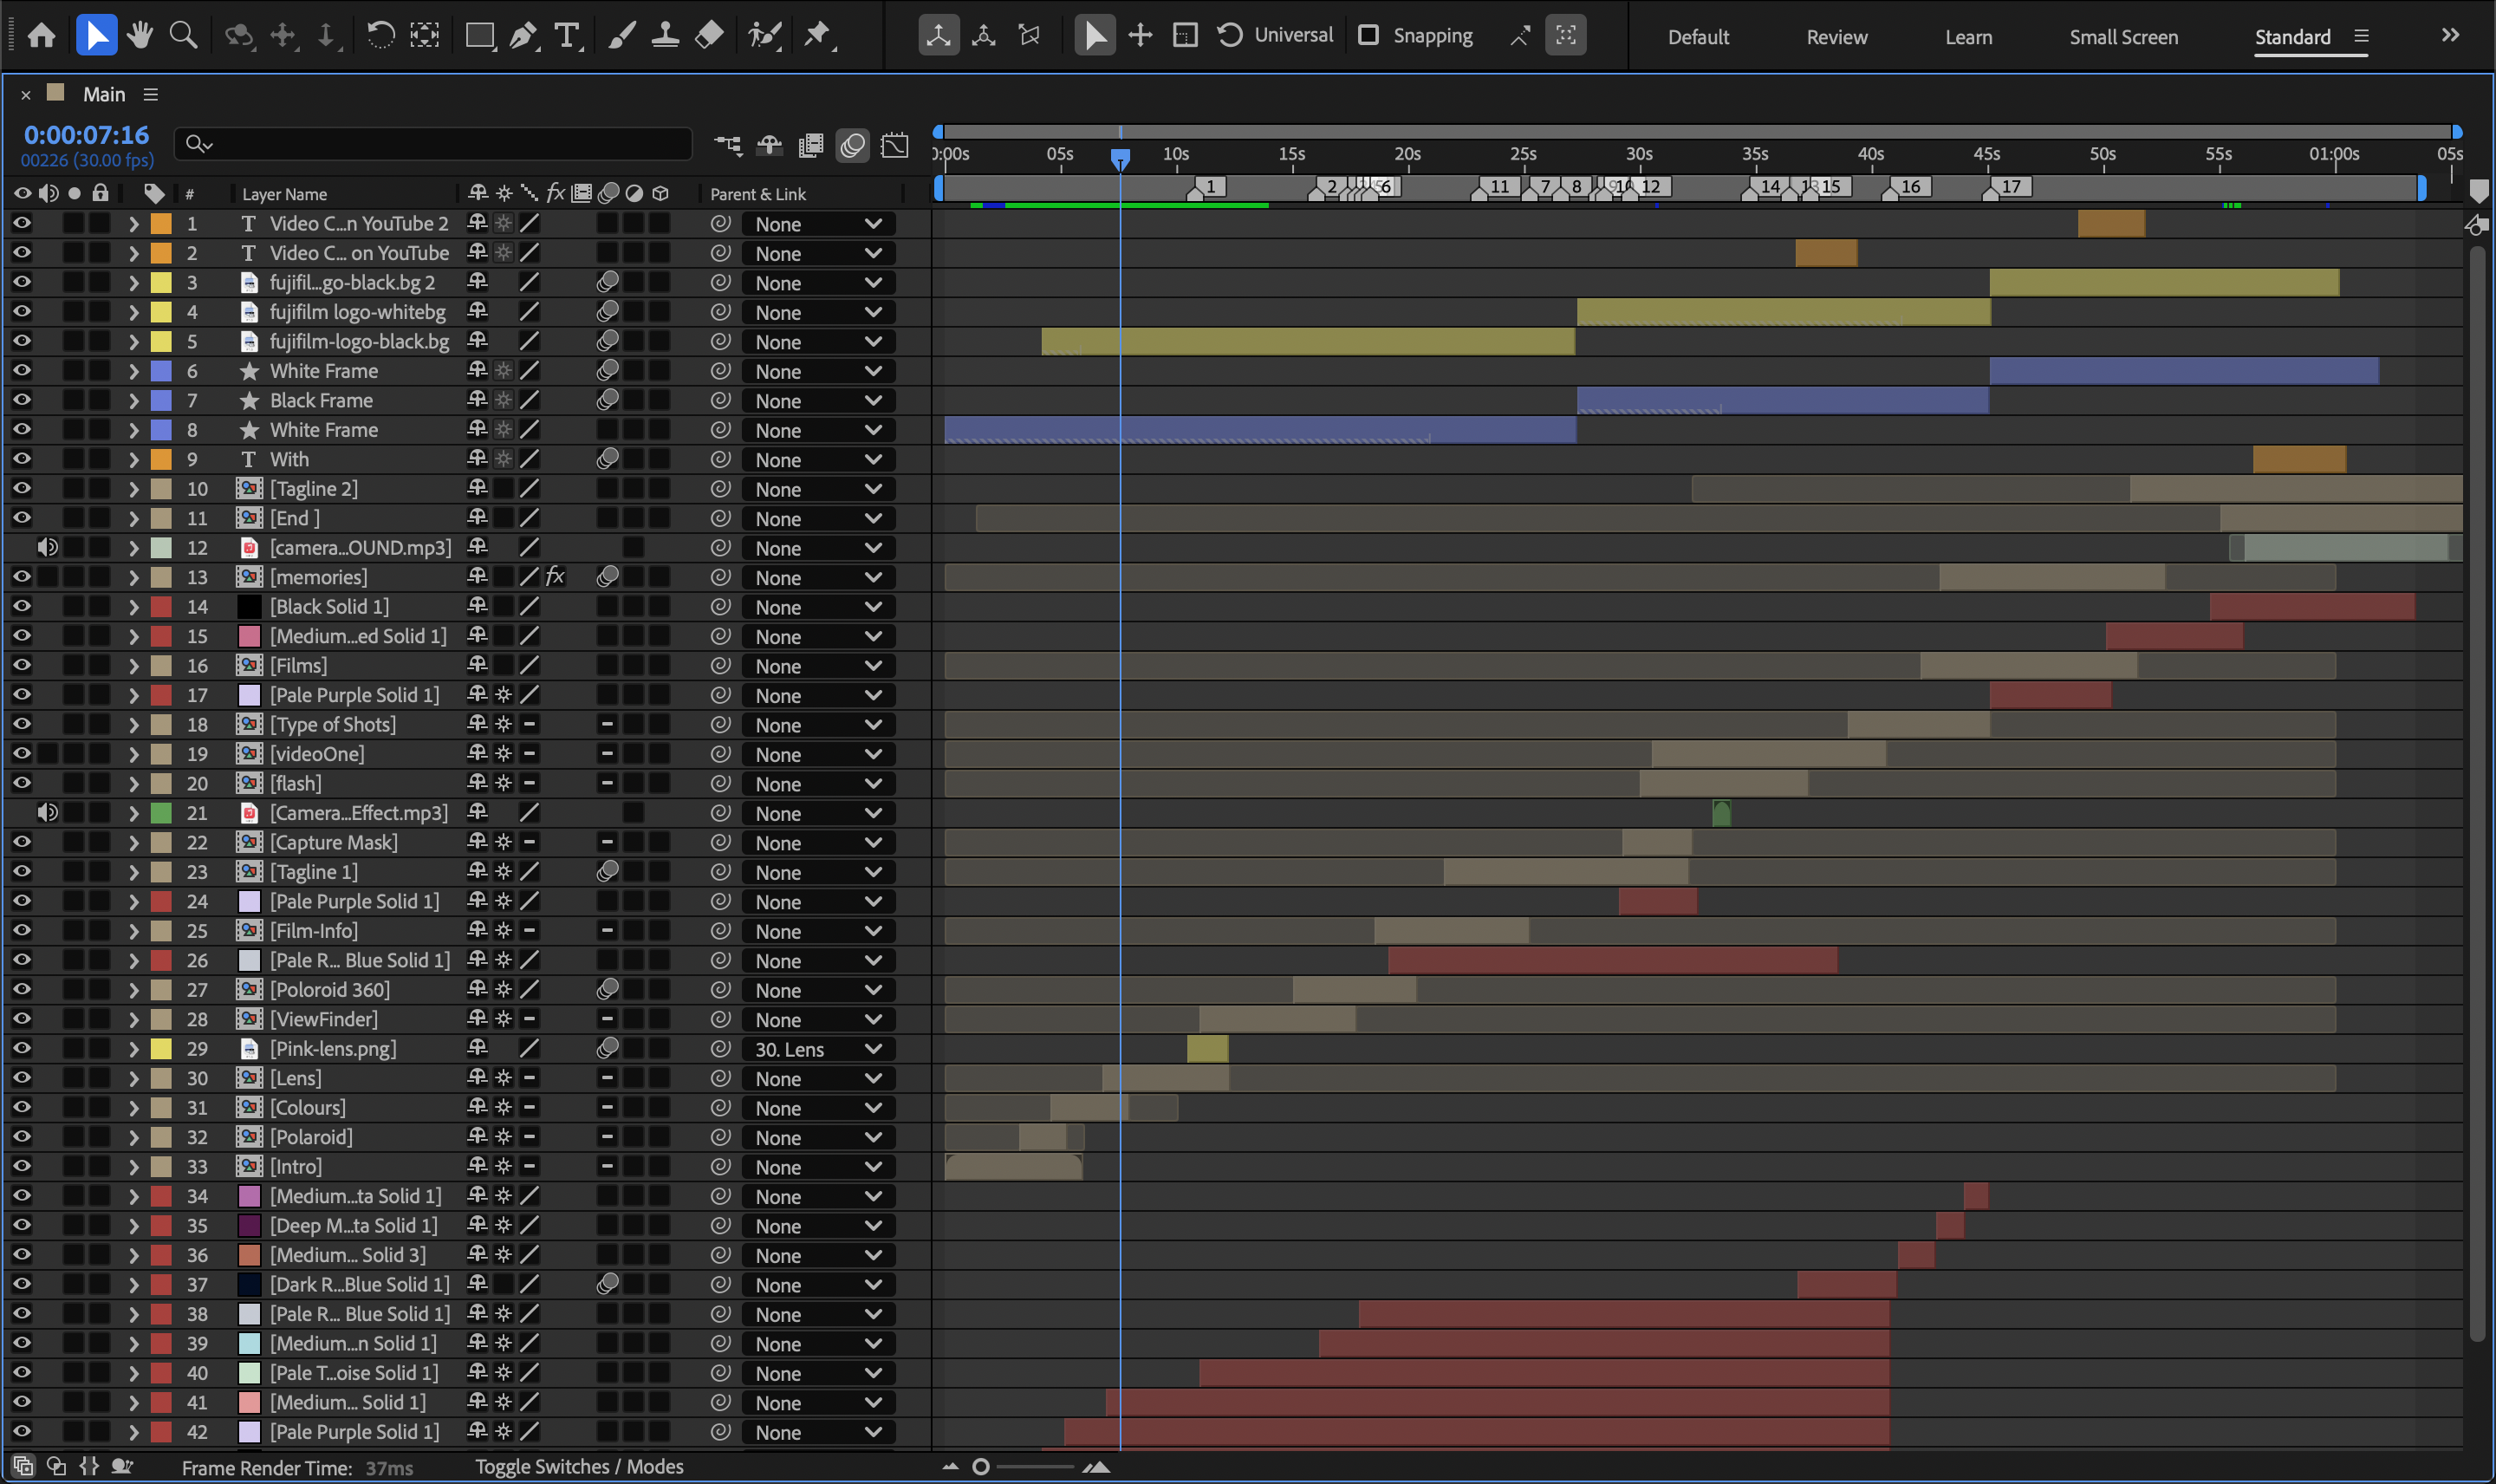Click Toggle Switches / Modes at the bottom
The image size is (2496, 1484).
(x=580, y=1466)
